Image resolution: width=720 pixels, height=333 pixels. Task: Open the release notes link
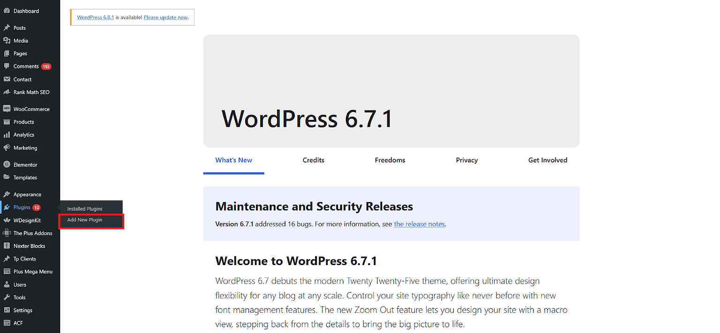click(419, 224)
